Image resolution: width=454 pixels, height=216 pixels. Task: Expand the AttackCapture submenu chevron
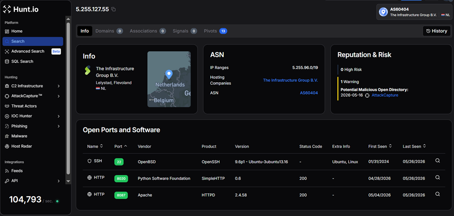tap(58, 96)
